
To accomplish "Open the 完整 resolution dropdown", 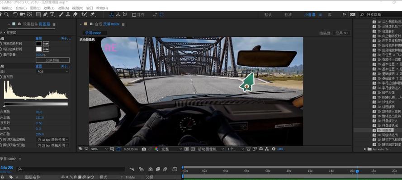I will pyautogui.click(x=171, y=149).
